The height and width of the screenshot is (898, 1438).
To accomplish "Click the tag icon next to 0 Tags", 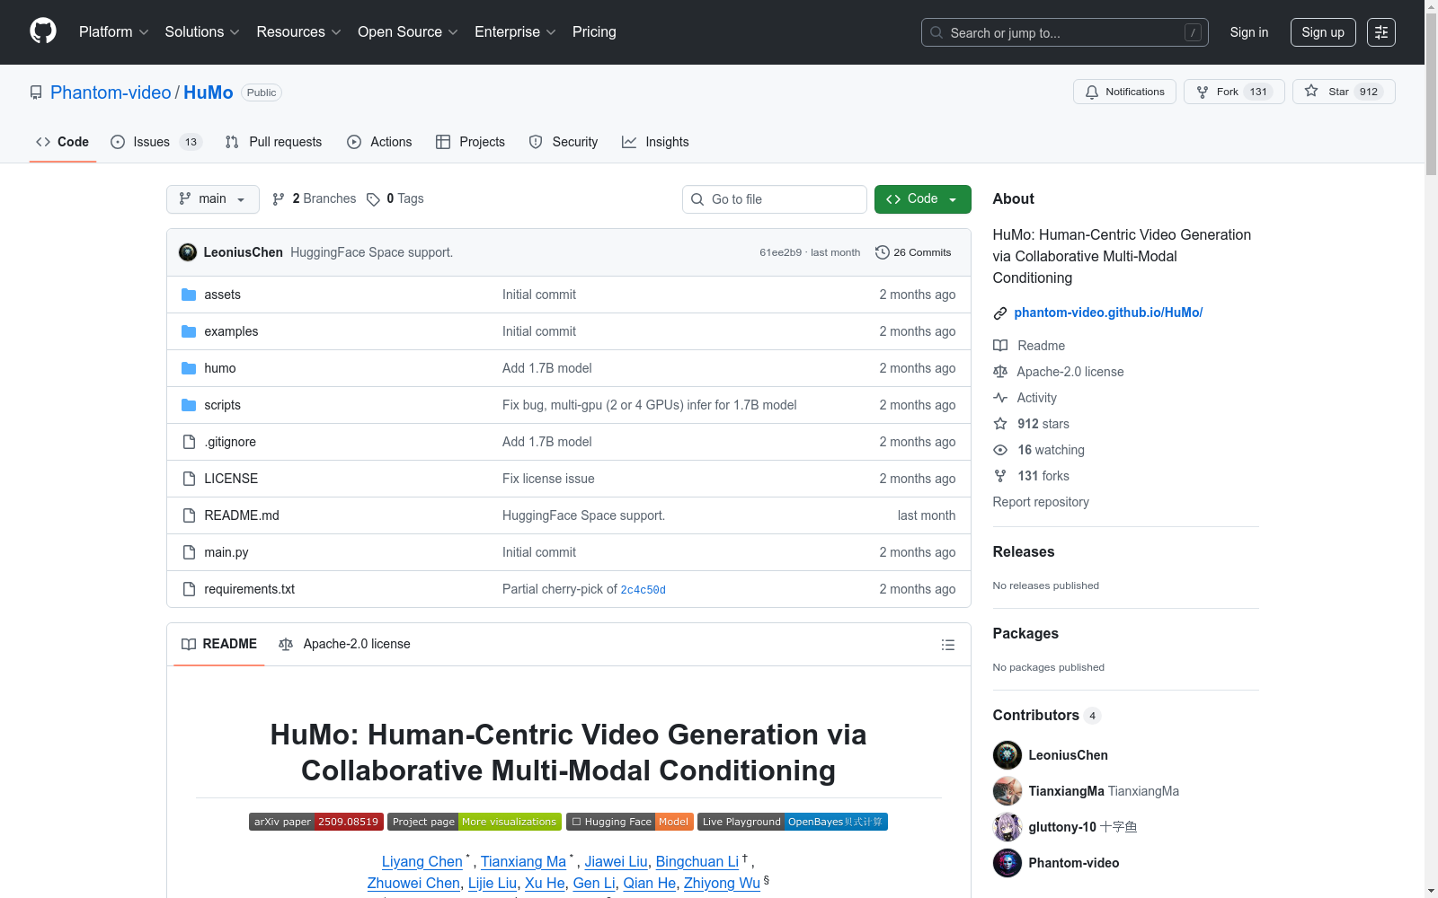I will point(374,199).
